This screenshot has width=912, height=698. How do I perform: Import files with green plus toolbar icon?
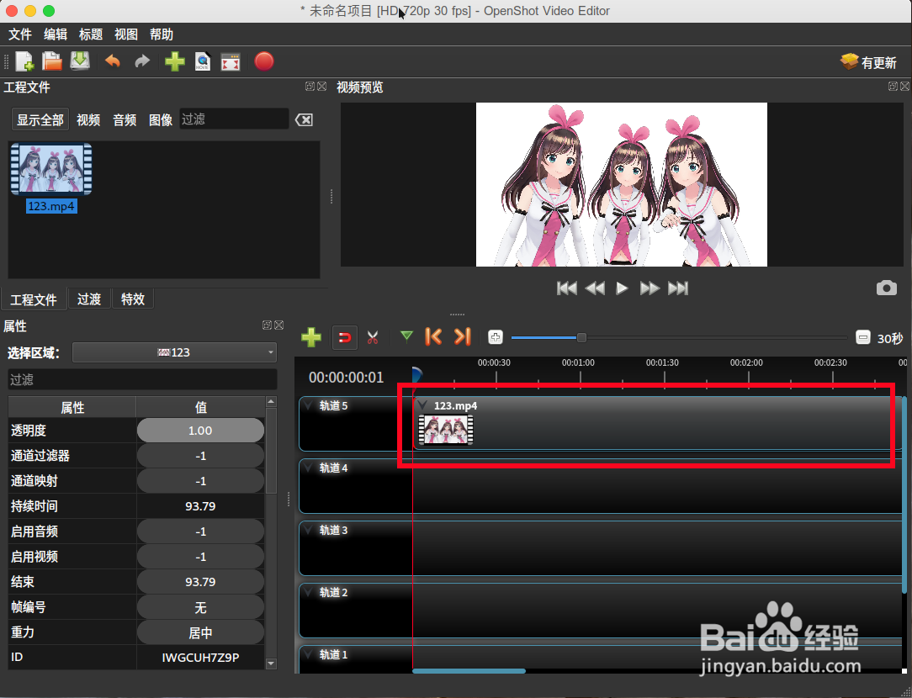click(x=174, y=61)
